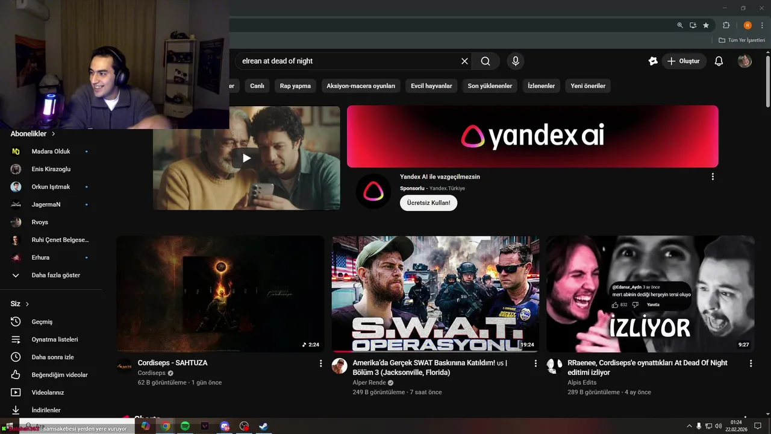
Task: Open Chrome extensions puzzle icon
Action: [x=726, y=25]
